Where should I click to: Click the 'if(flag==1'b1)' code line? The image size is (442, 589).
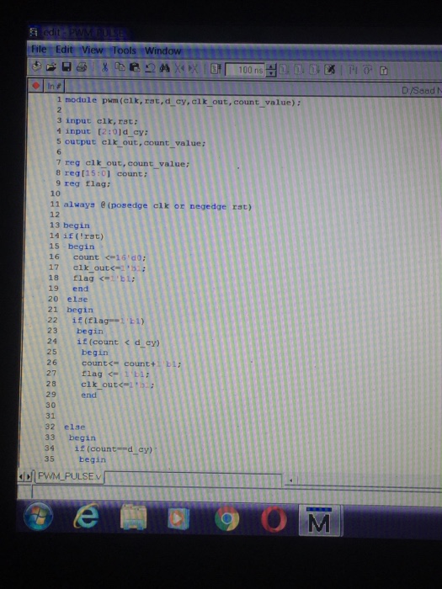click(x=108, y=321)
